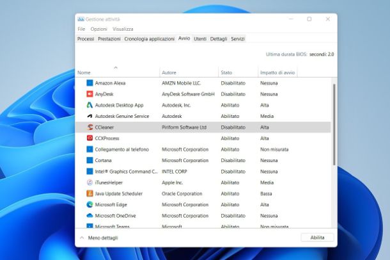Select the Avvio tab
This screenshot has width=390, height=260.
click(184, 38)
